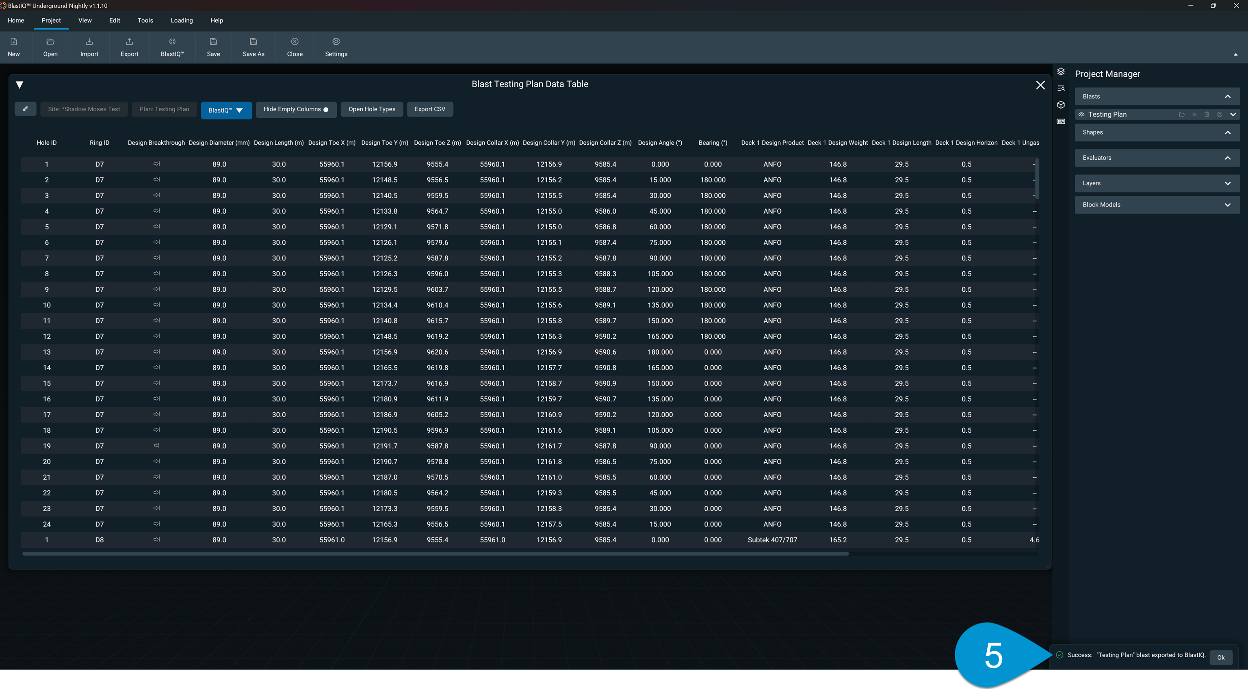Click the folder icon on Testing Plan row

1182,114
